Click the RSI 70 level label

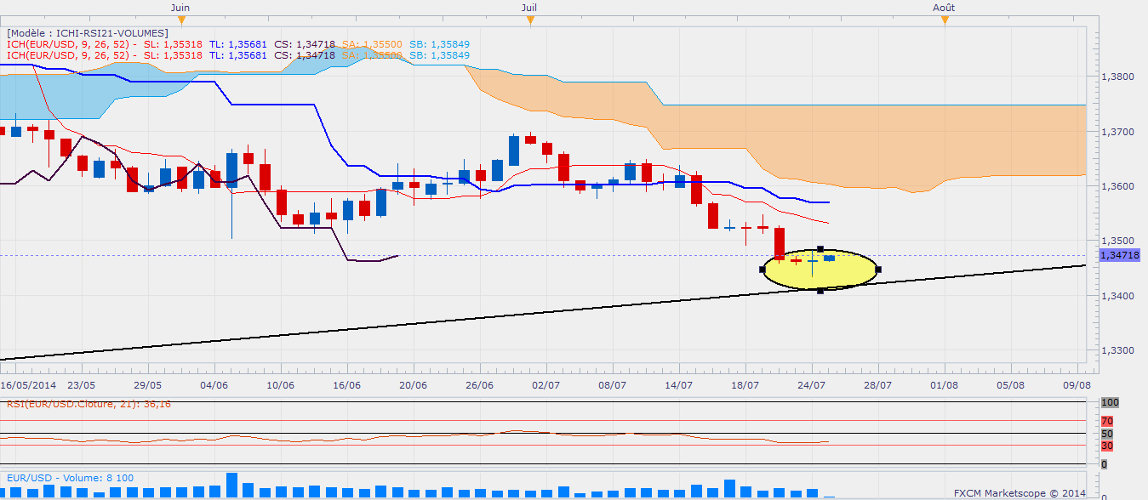[x=1105, y=420]
